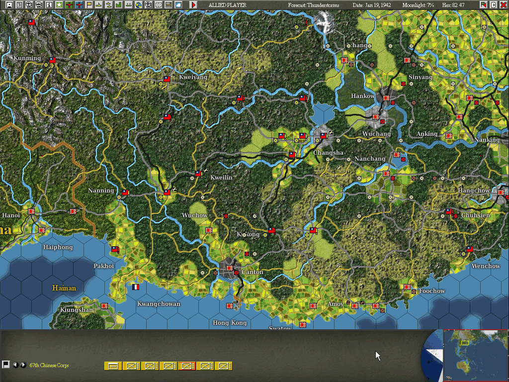The image size is (509, 382).
Task: Click the two yellow ships icon
Action: 109,5
